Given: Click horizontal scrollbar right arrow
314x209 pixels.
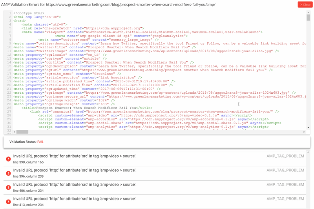Looking at the screenshot, I should (304, 132).
